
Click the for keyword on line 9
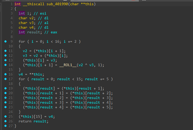click(x=22, y=41)
